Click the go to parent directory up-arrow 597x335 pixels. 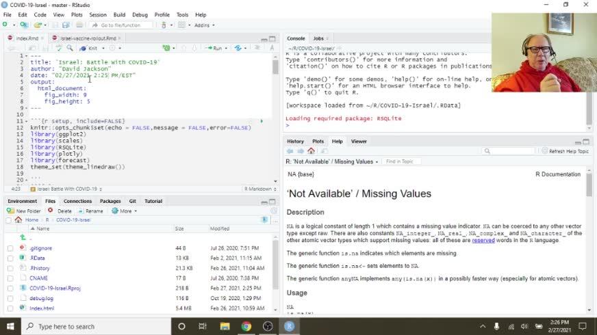[x=23, y=237]
